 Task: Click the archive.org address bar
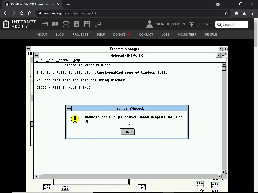(x=133, y=13)
